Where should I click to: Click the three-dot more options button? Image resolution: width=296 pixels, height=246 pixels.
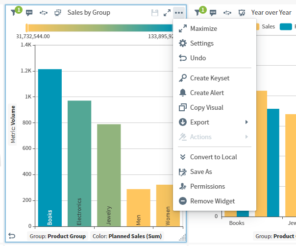179,13
